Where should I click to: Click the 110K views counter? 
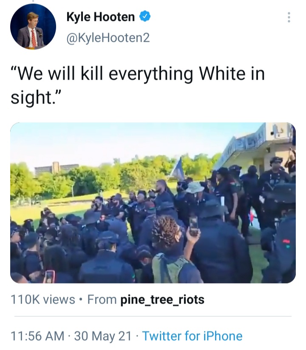coord(43,300)
